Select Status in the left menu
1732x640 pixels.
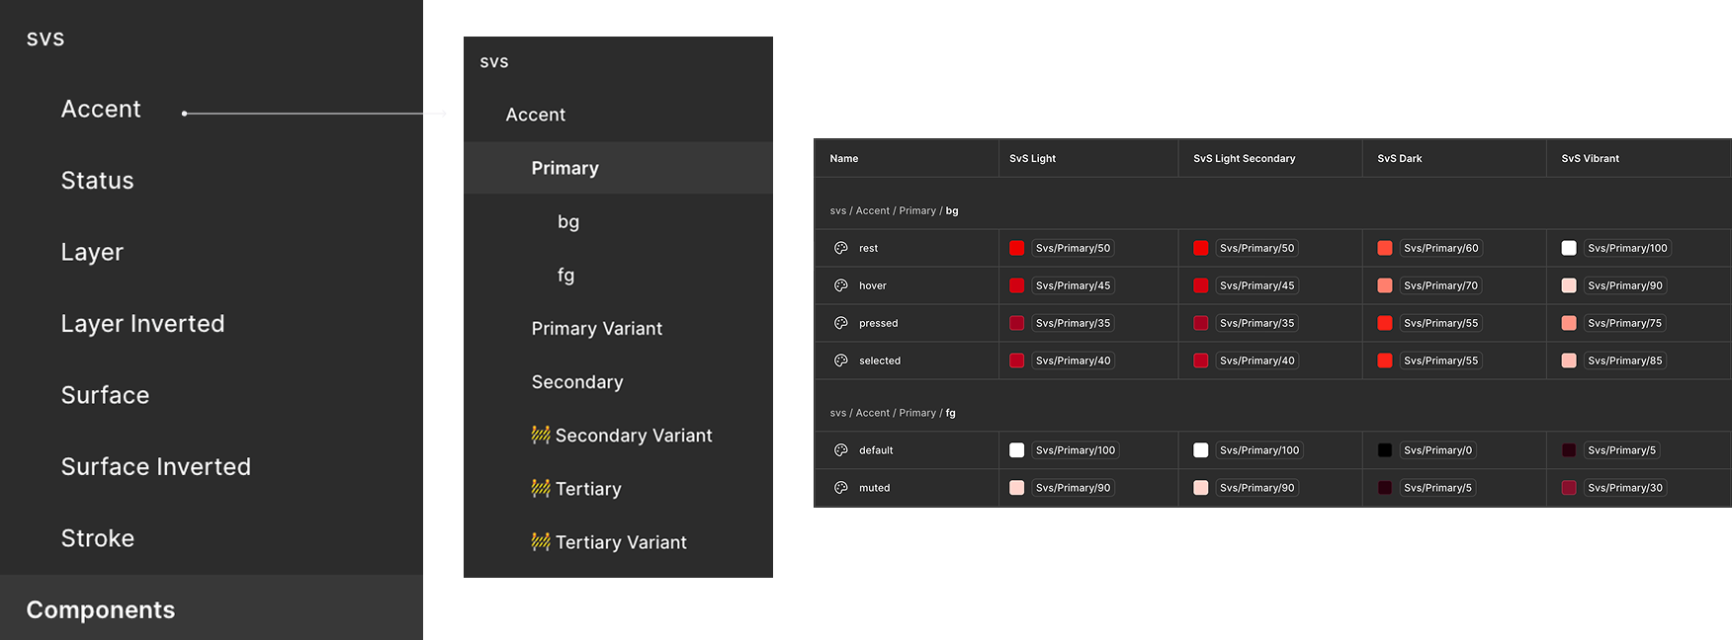97,181
